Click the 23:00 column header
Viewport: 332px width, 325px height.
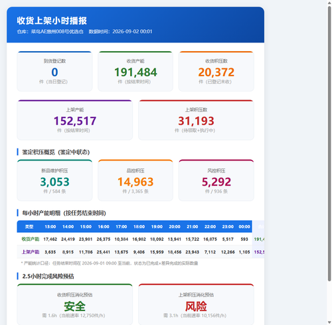click(x=228, y=227)
